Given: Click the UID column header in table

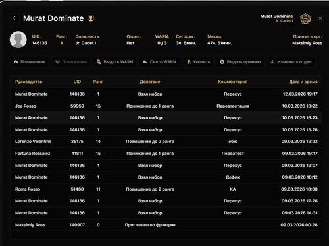Looking at the screenshot, I should coord(77,82).
